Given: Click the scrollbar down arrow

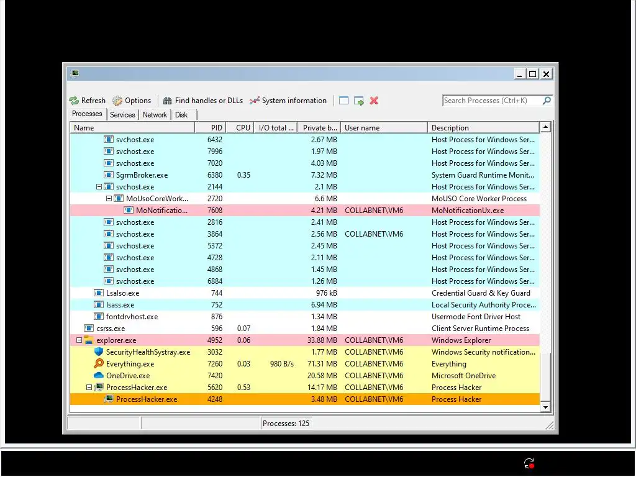Looking at the screenshot, I should [x=545, y=407].
